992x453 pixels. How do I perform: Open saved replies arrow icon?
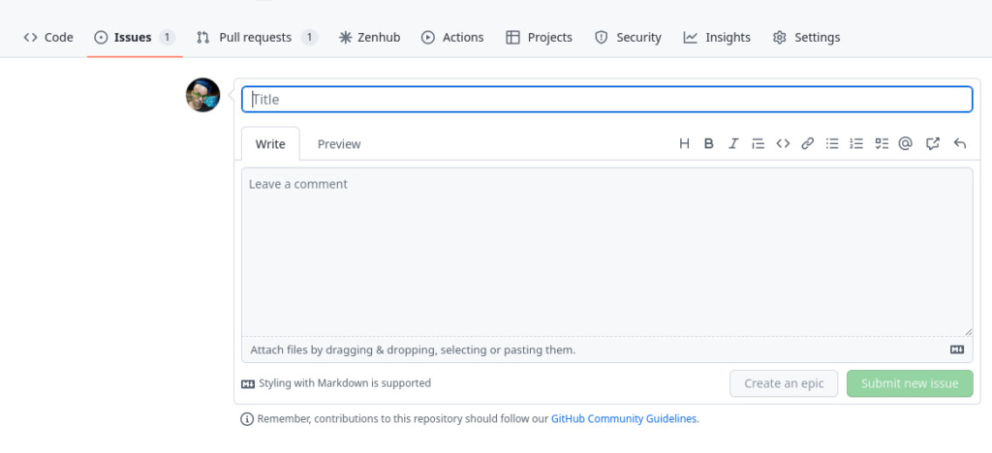click(959, 144)
